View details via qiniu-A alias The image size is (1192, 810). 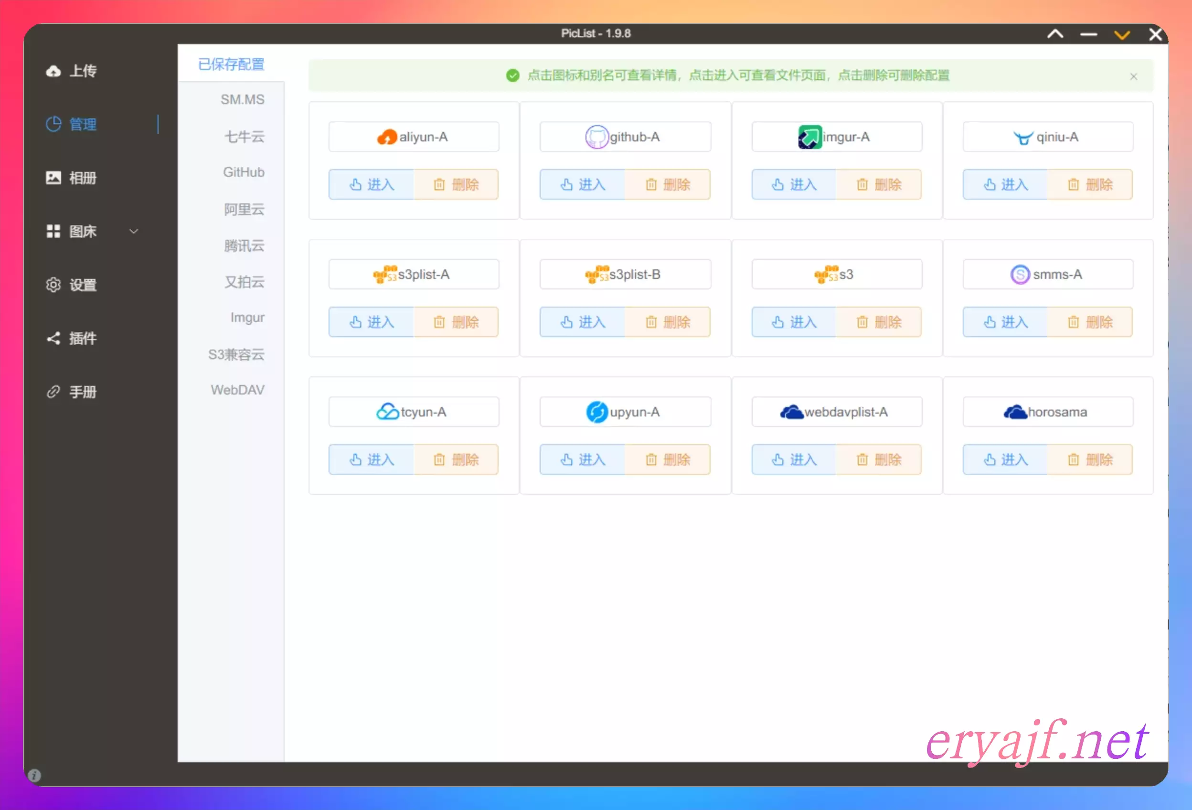[x=1057, y=137]
